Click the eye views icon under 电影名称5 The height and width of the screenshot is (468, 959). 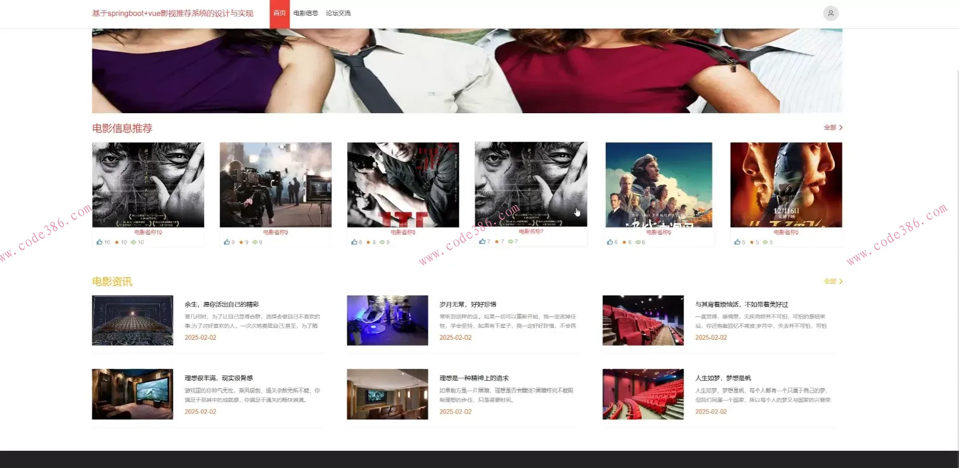coord(765,242)
